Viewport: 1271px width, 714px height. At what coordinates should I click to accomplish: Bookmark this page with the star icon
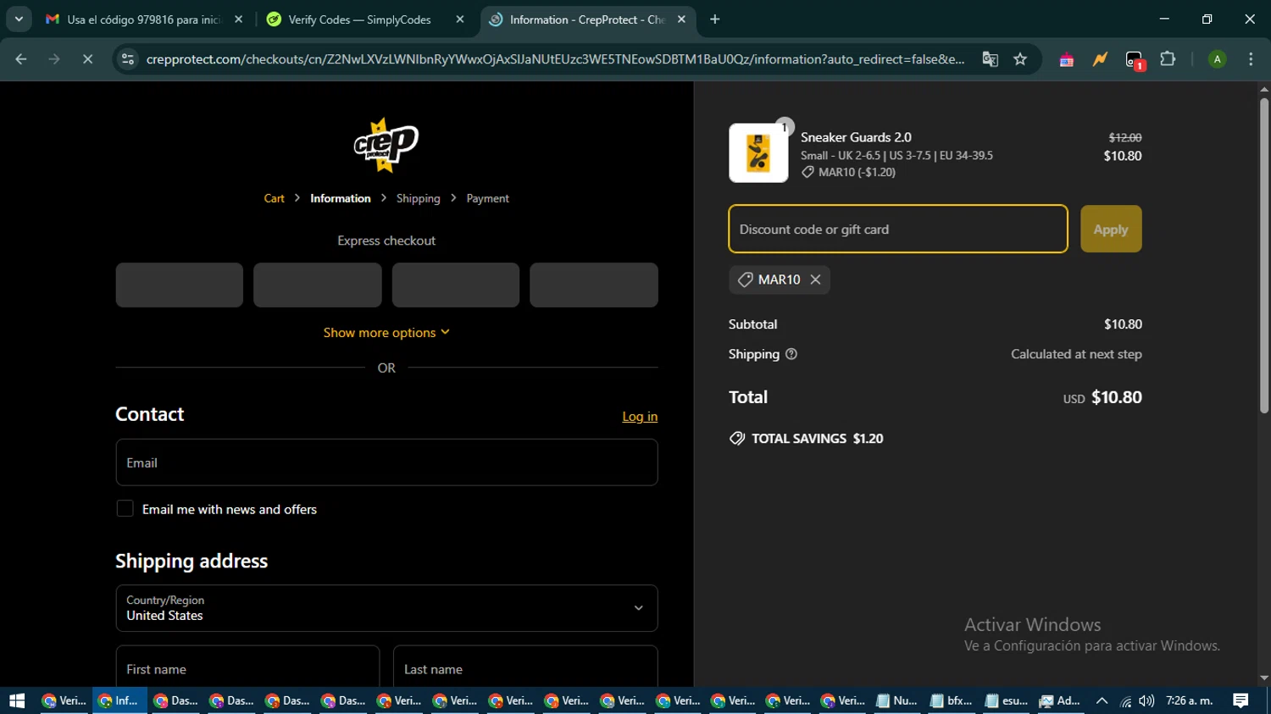[1020, 59]
